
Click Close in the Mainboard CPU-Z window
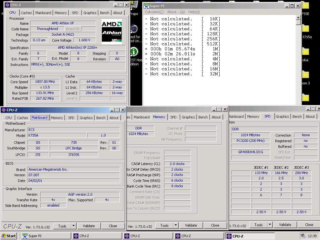(x=113, y=226)
